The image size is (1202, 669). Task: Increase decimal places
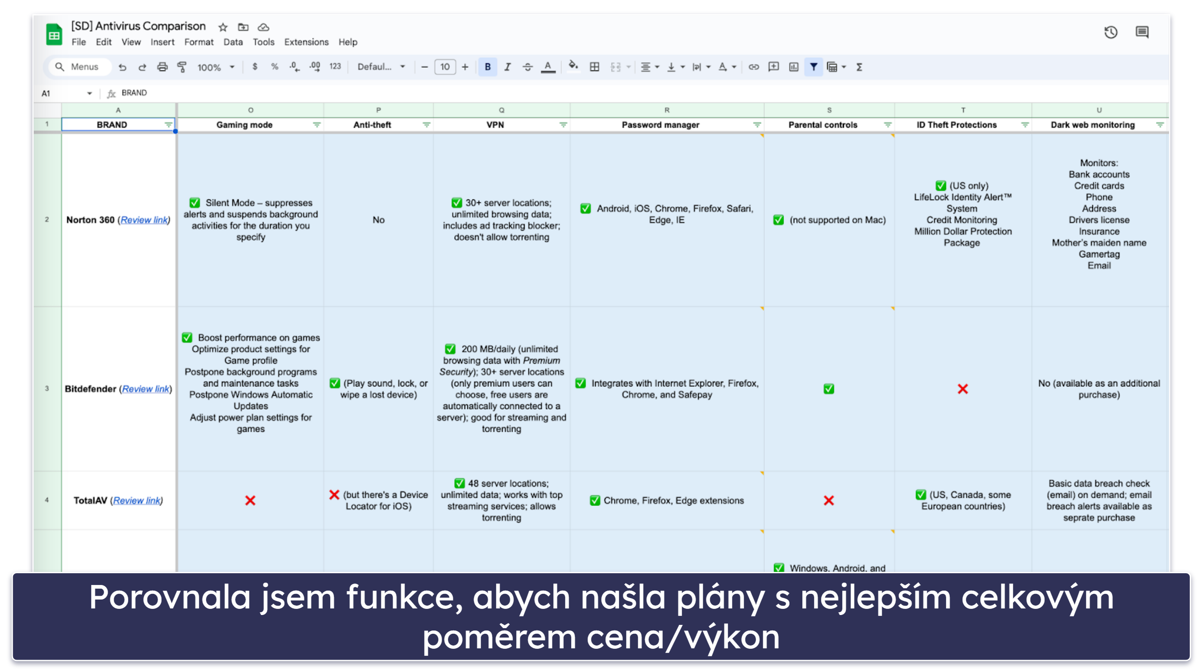point(315,67)
